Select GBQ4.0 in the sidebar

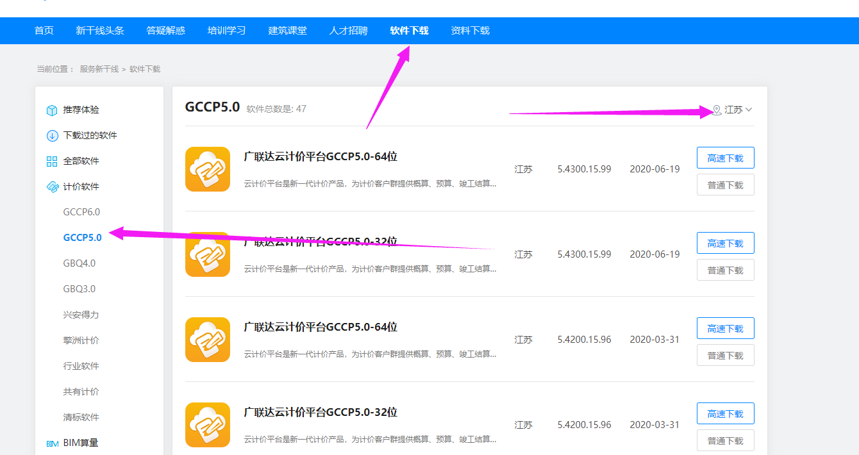[79, 263]
